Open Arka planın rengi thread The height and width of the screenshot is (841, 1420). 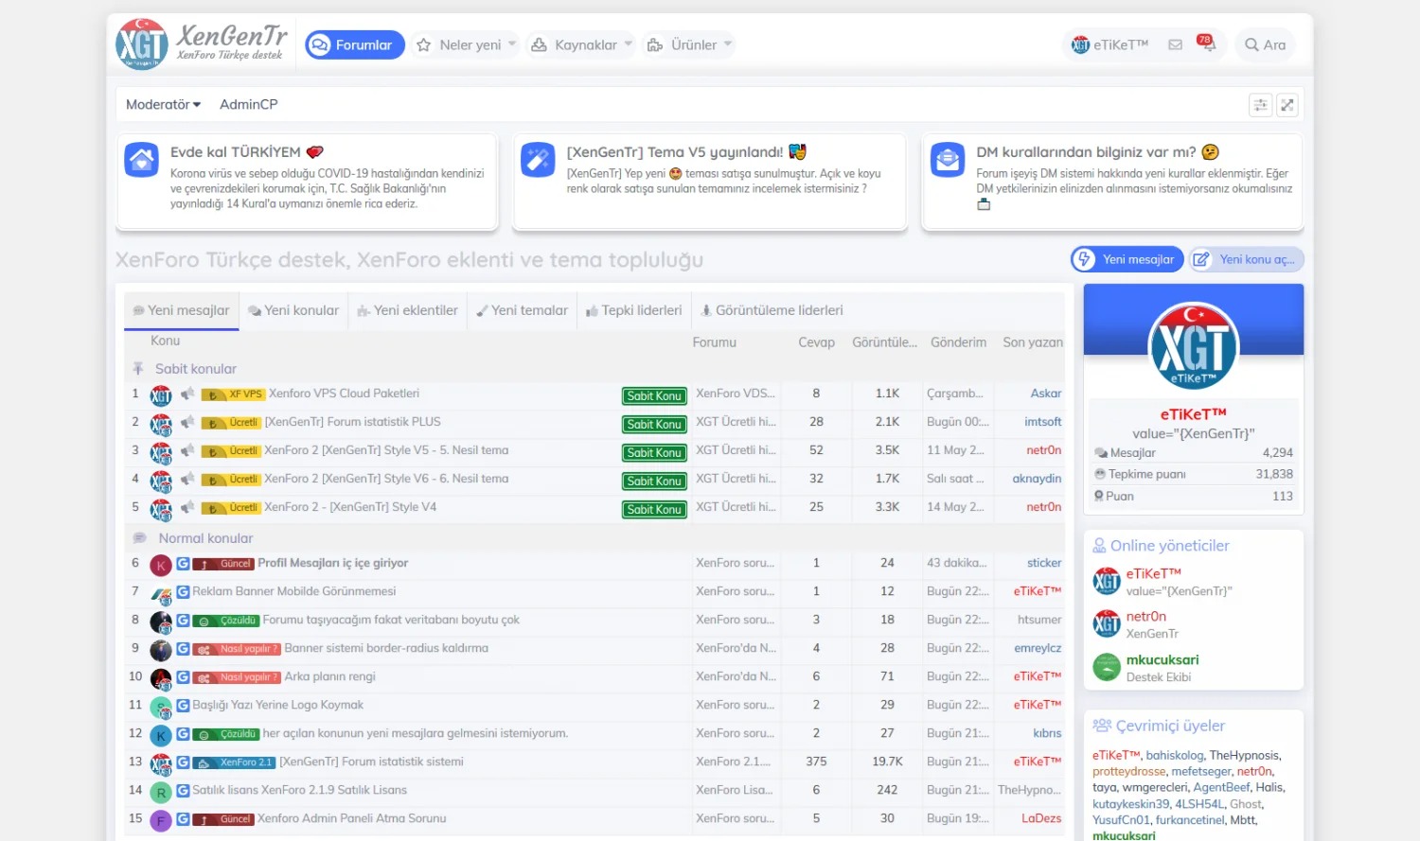tap(330, 676)
